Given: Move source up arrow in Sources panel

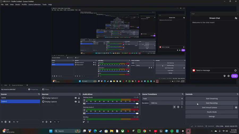Looking at the screenshot, I should point(55,122).
